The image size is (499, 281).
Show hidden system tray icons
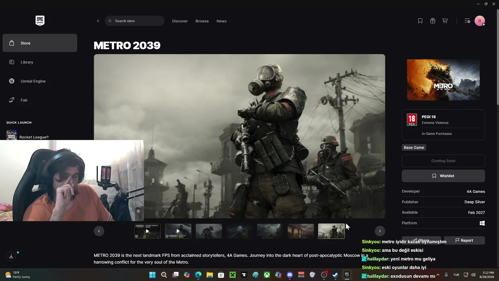pos(438,275)
